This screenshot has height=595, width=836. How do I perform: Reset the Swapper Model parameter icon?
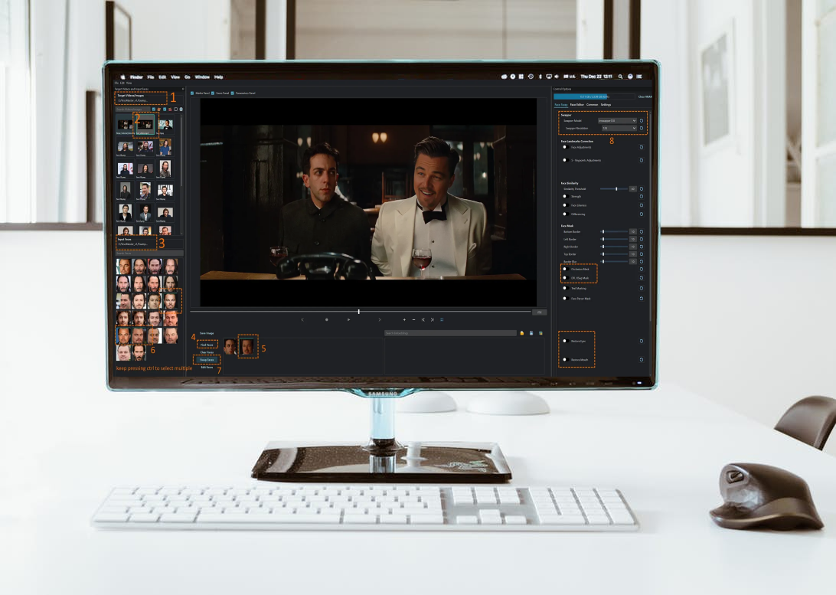pyautogui.click(x=642, y=120)
